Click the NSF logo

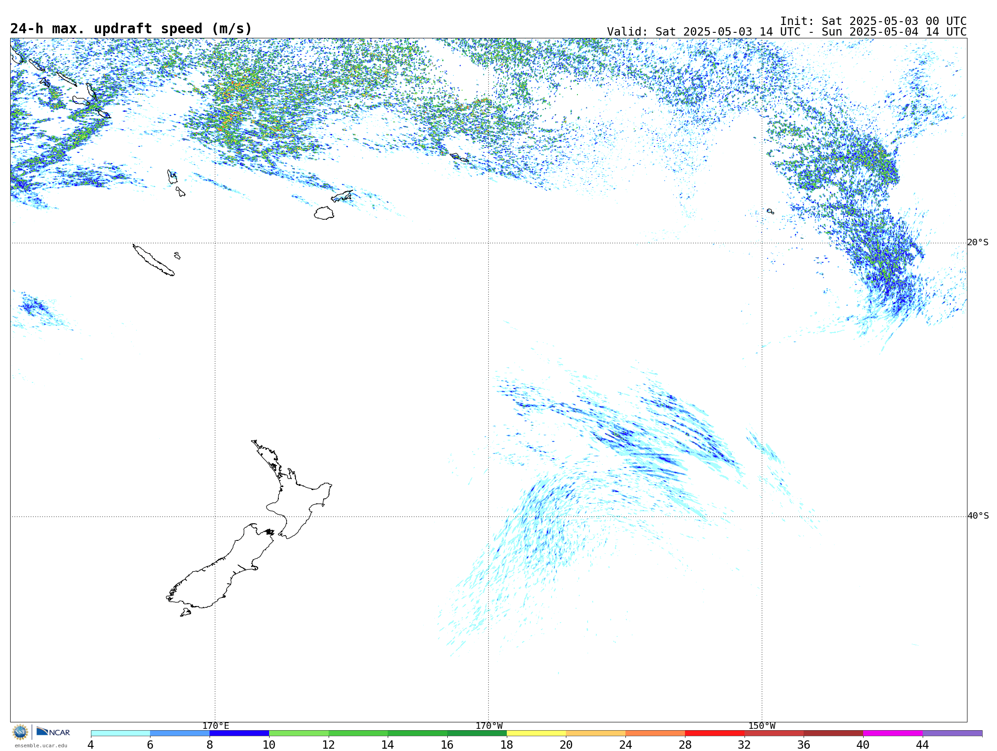(x=20, y=732)
